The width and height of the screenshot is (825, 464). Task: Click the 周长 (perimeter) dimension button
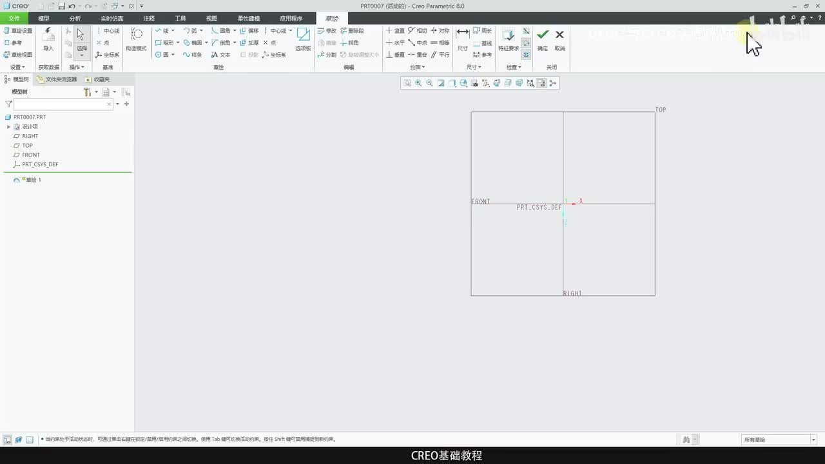482,30
